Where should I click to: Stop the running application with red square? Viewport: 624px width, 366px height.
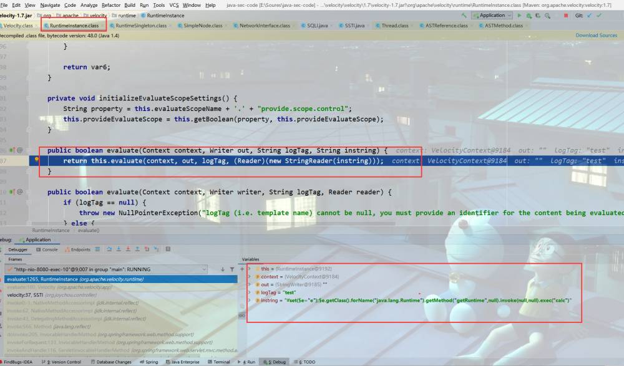pyautogui.click(x=566, y=15)
